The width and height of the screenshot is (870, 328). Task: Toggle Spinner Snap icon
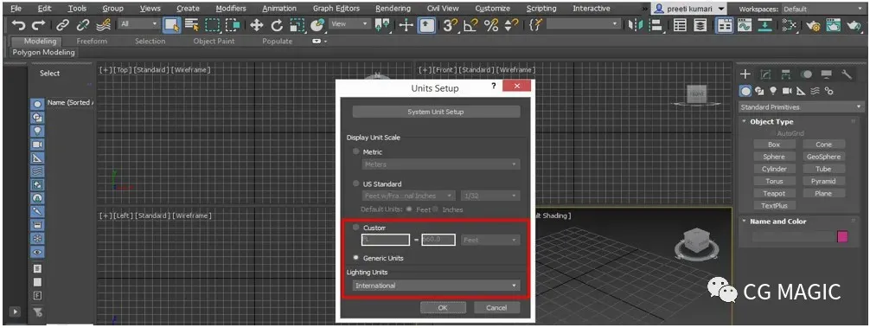click(x=511, y=25)
